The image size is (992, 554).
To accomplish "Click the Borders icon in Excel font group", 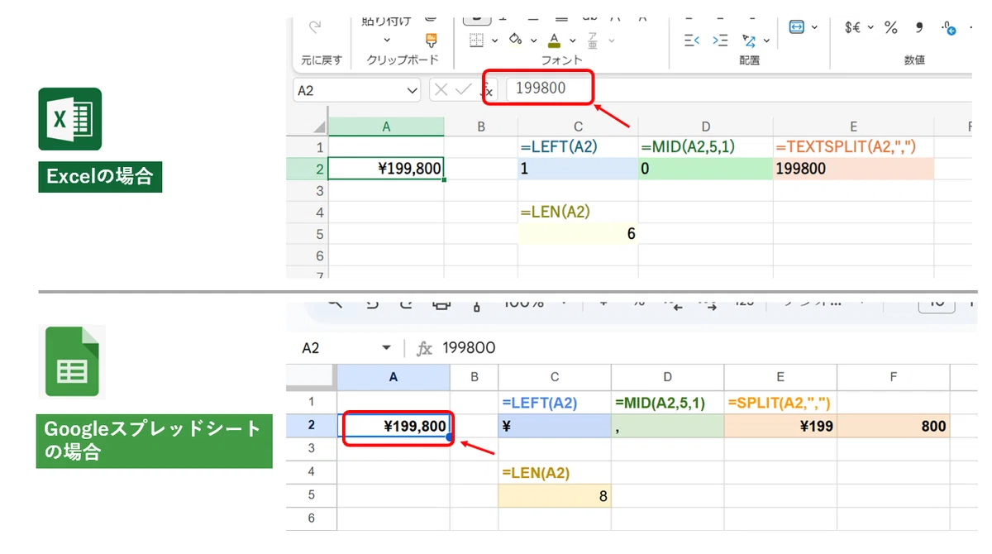I will (x=476, y=40).
